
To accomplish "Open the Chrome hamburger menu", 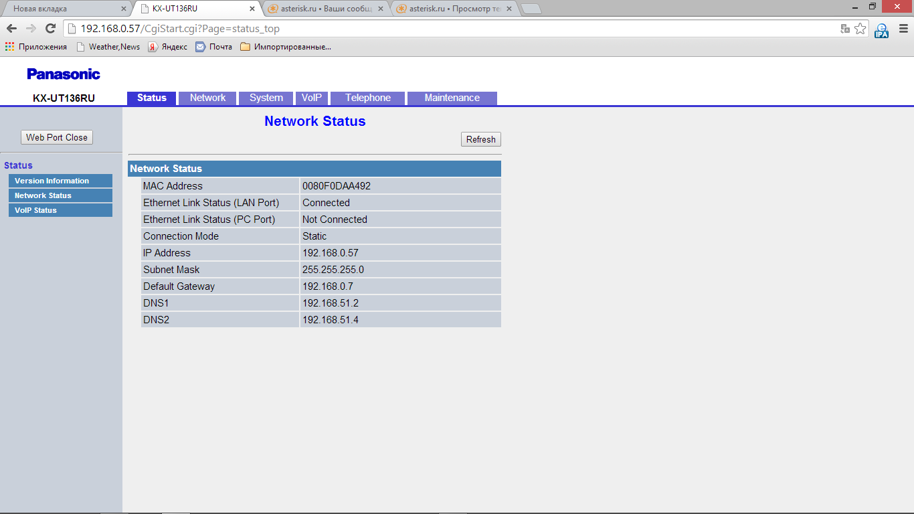I will (902, 29).
